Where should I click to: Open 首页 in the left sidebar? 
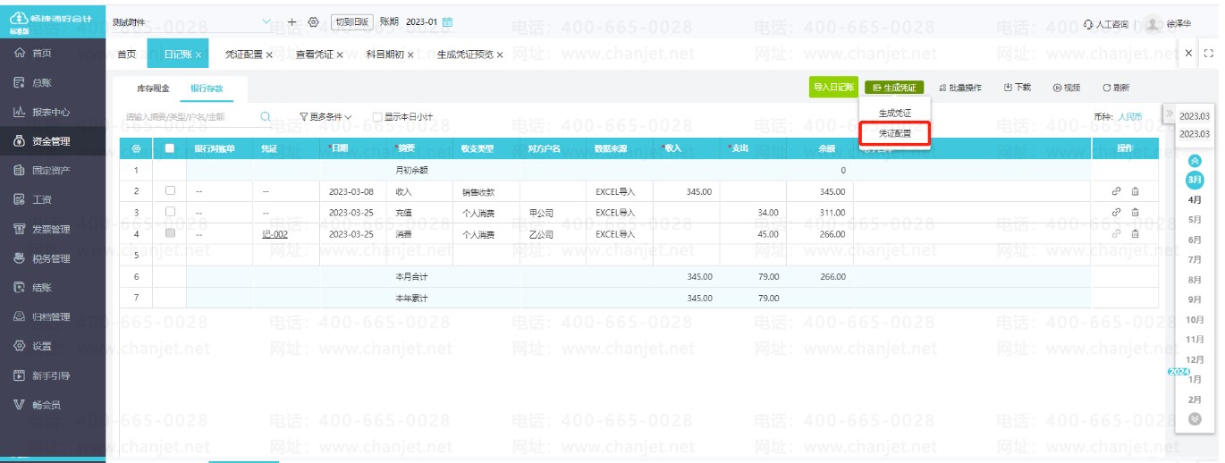41,54
